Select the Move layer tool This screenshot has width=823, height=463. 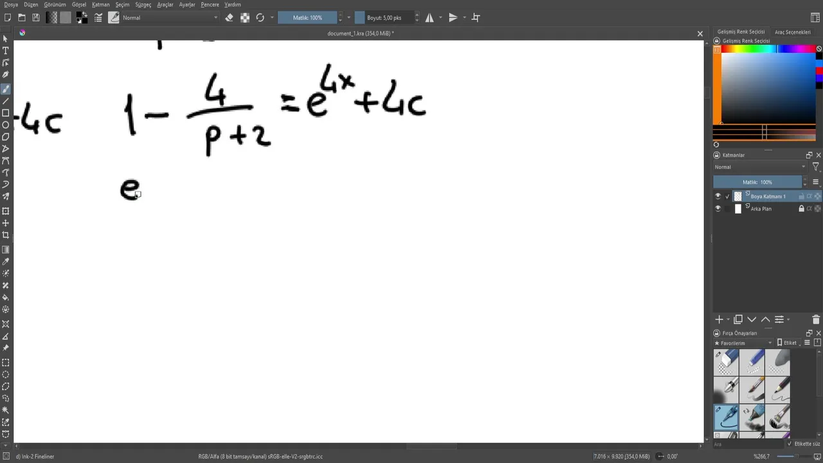pyautogui.click(x=6, y=223)
